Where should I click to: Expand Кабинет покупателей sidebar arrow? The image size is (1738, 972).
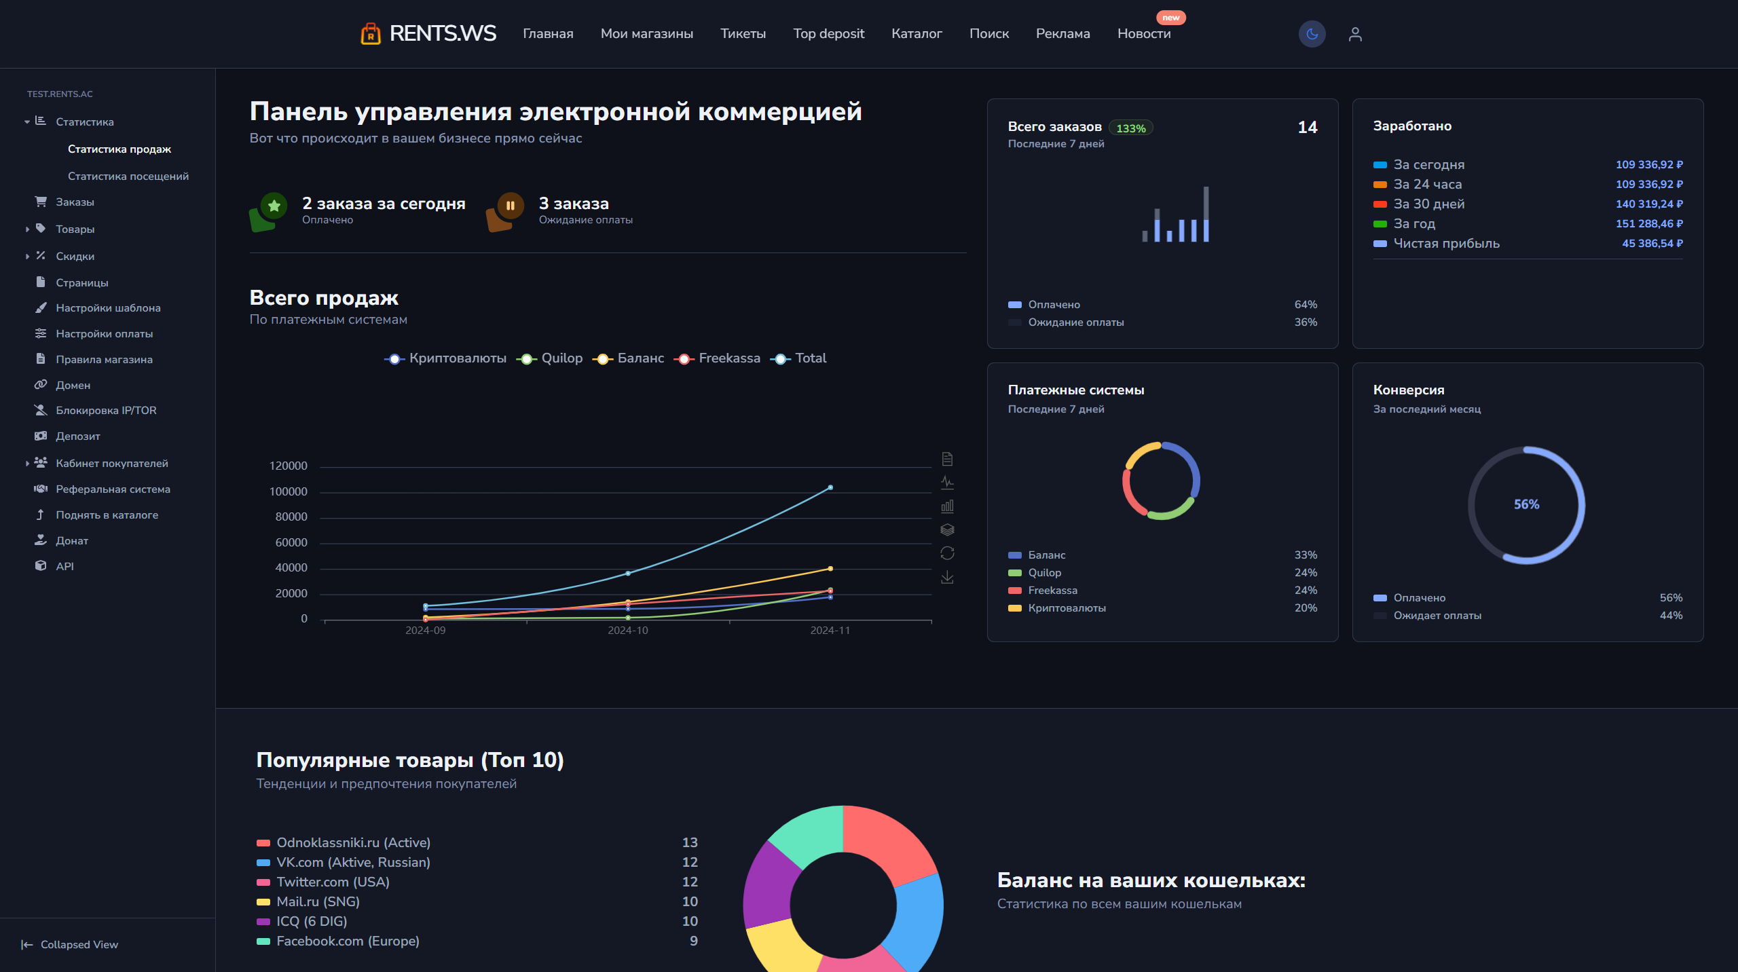[27, 464]
